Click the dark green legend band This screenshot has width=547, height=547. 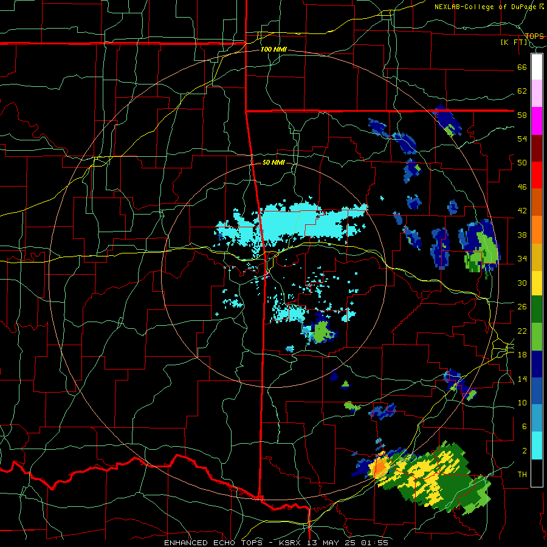coord(537,309)
